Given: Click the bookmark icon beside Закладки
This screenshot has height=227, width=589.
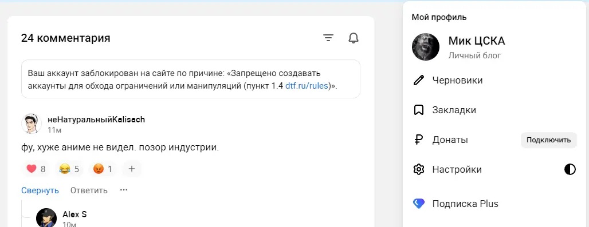Looking at the screenshot, I should [x=418, y=110].
